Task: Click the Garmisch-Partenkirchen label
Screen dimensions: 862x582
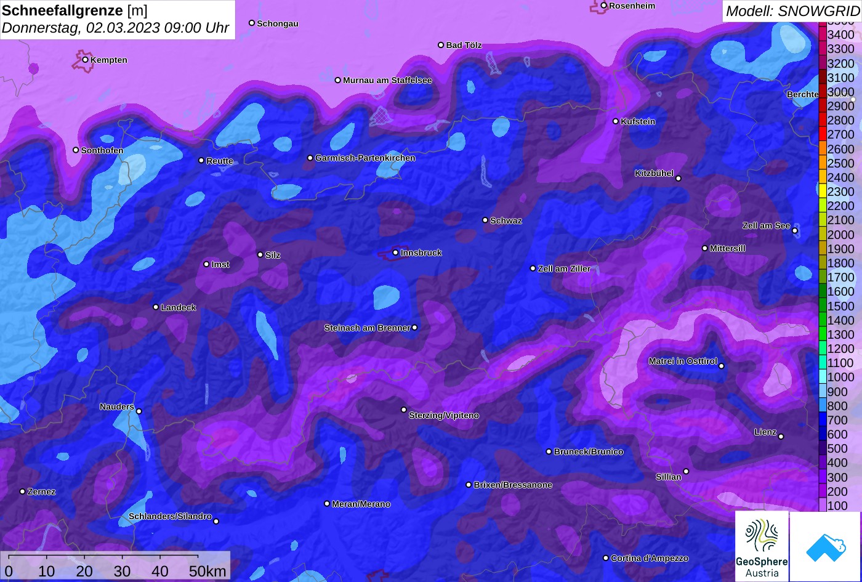Action: (x=365, y=158)
